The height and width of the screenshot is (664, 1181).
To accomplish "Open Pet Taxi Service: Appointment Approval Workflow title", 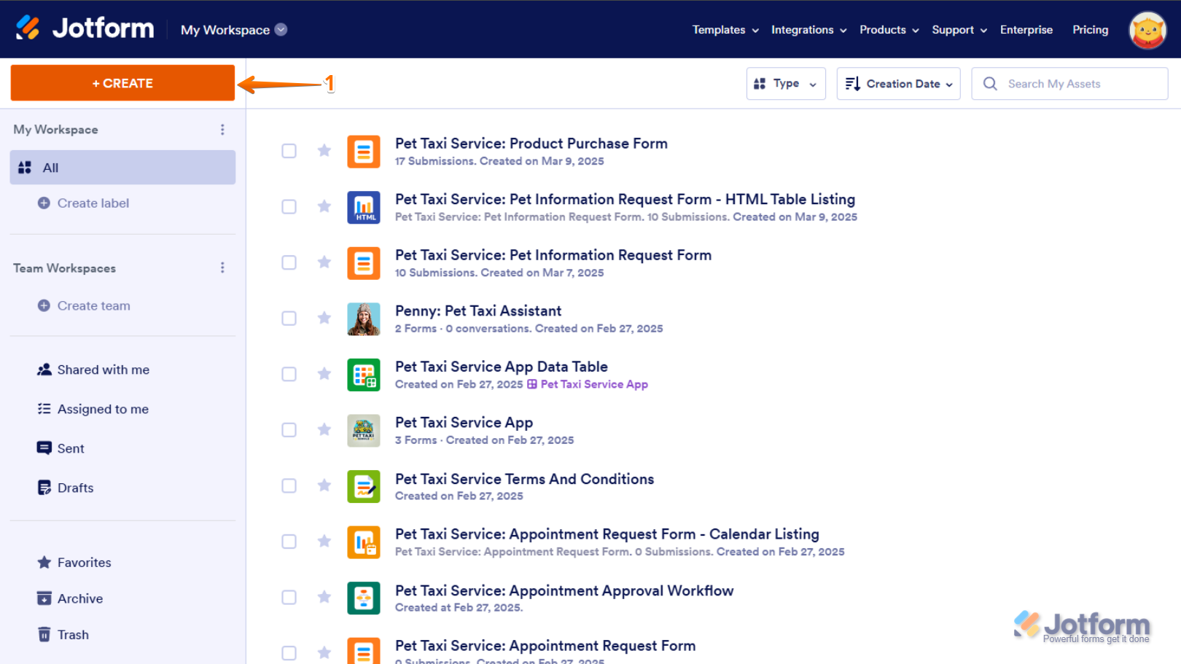I will coord(564,590).
